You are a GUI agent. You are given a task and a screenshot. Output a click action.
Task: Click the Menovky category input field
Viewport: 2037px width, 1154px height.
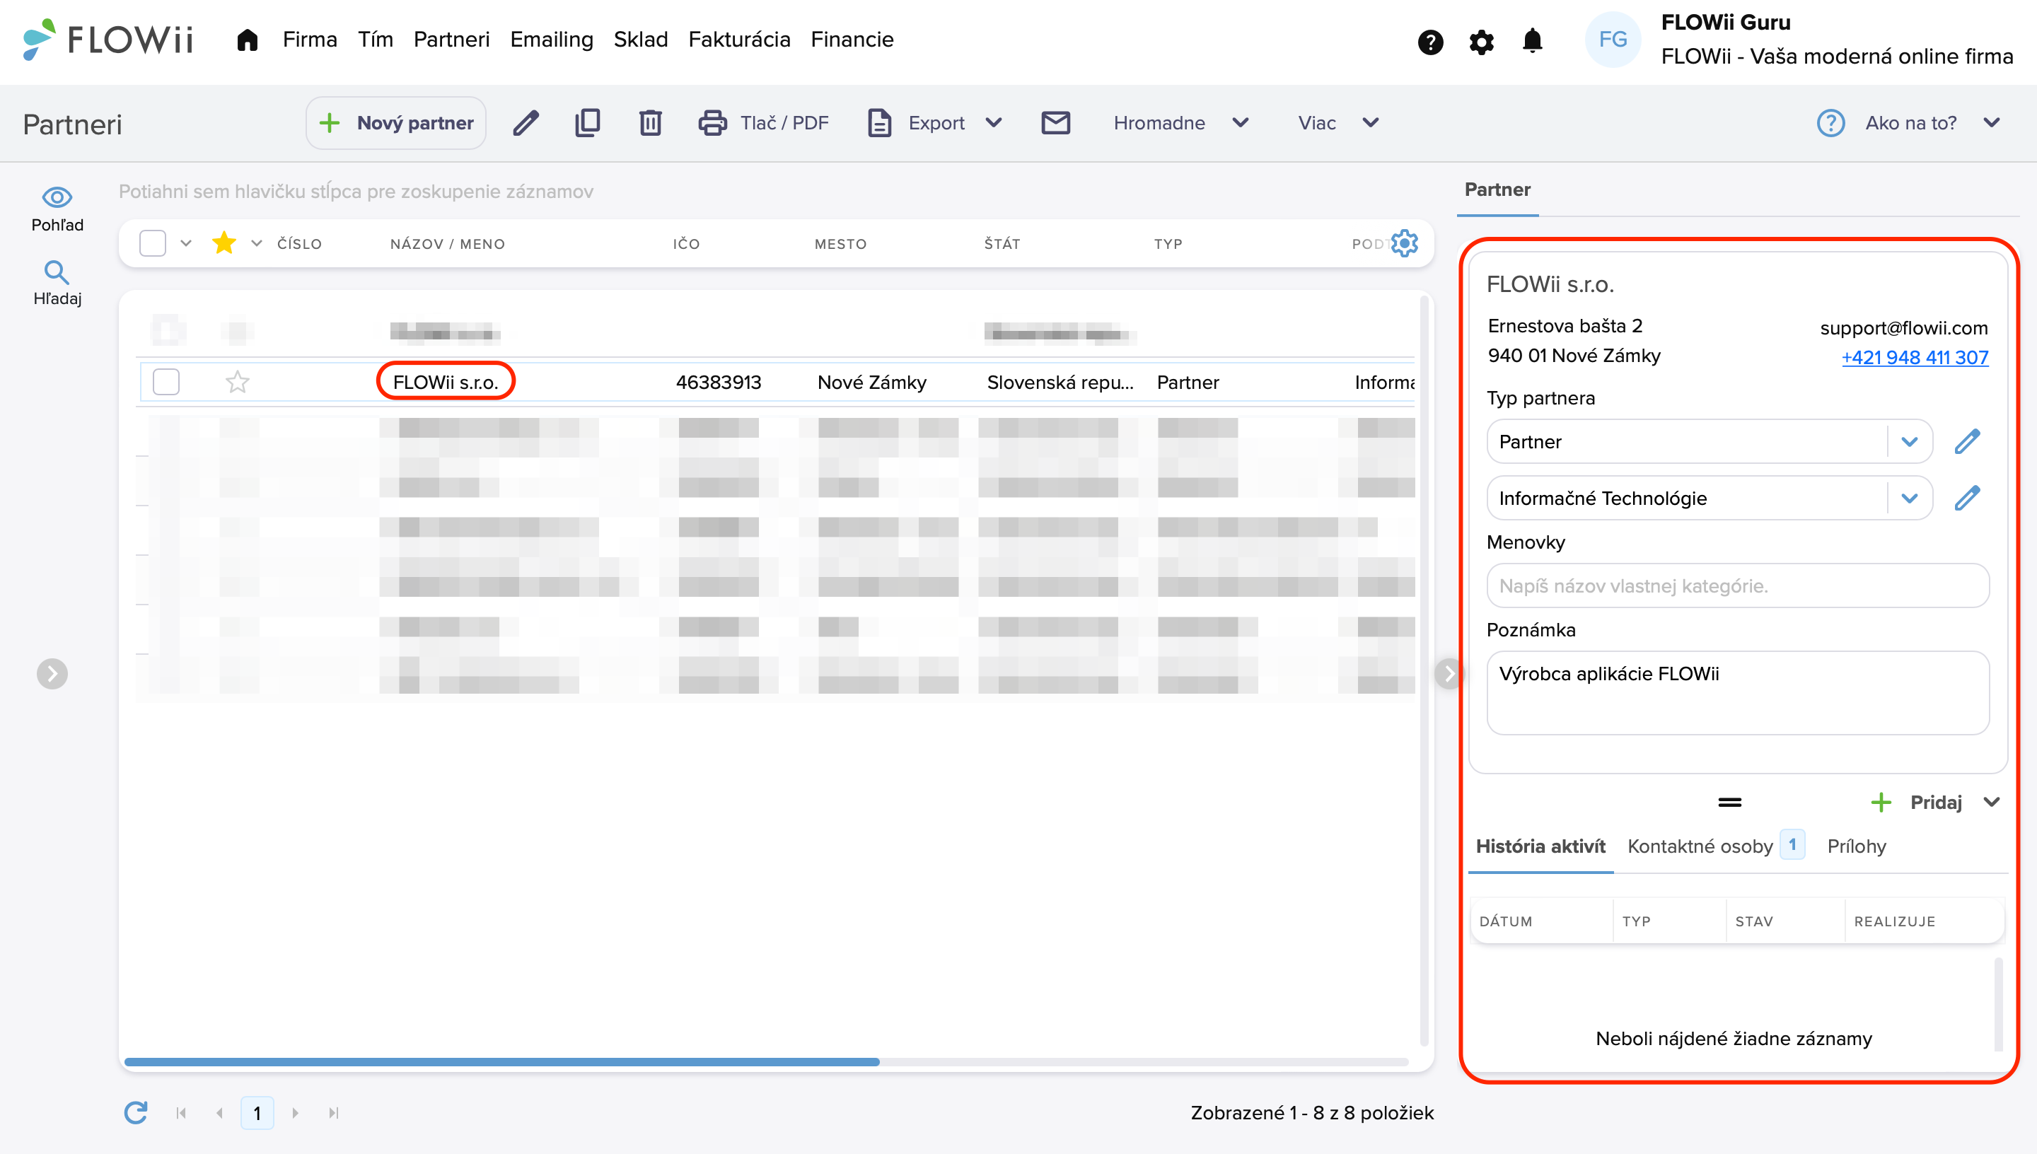pyautogui.click(x=1737, y=585)
